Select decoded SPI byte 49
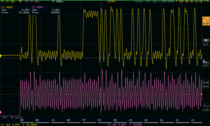Image resolution: width=210 pixels, height=126 pixels. click(130, 120)
